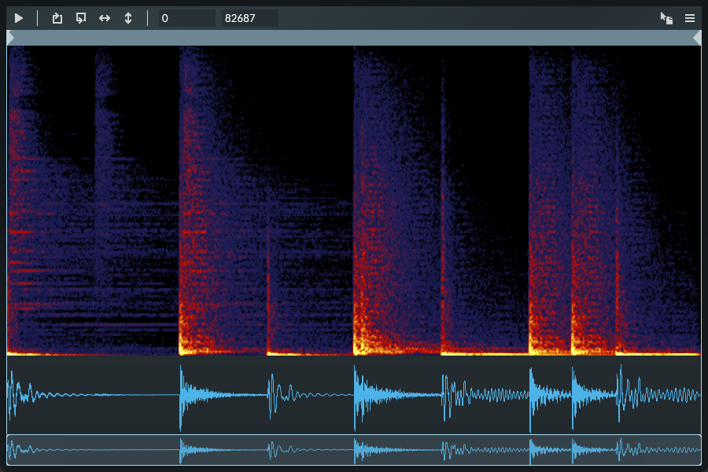Click the last waveform burst near the right edge
708x472 pixels.
(621, 394)
